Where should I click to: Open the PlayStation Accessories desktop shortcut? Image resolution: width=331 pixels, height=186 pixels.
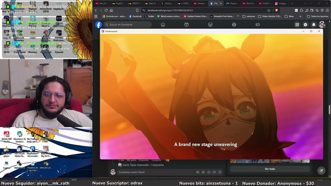click(x=33, y=151)
